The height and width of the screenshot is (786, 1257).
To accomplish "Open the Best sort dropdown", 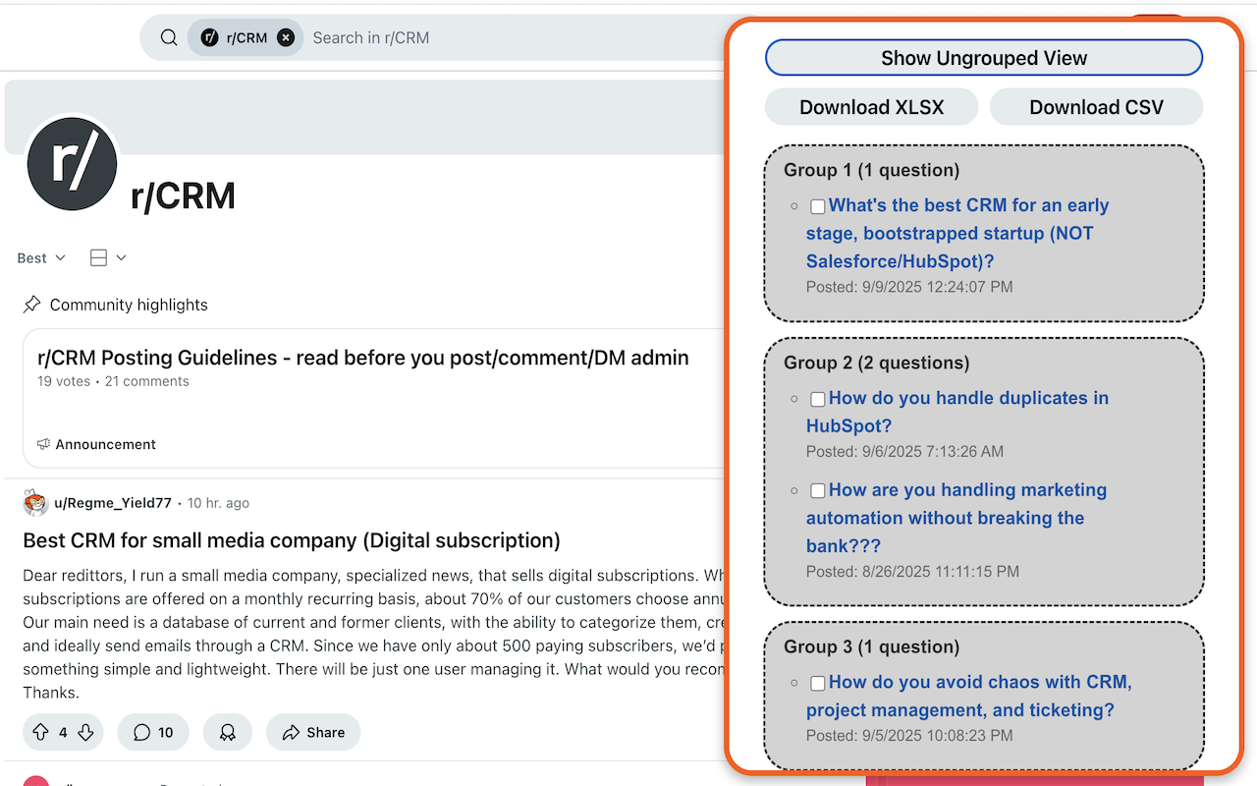I will pyautogui.click(x=41, y=258).
